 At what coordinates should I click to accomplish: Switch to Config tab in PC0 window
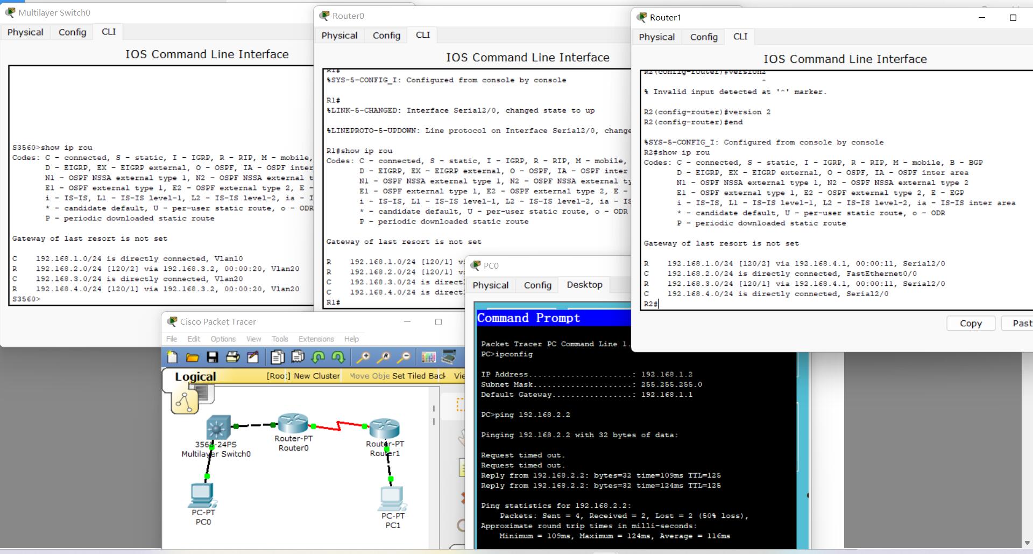(537, 285)
